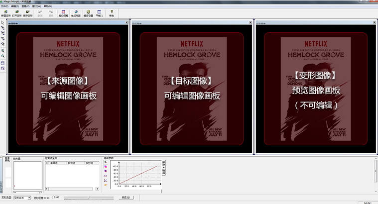Click the dark blue square icon beside the graph
Screen dimensions: 378x204
coord(106,171)
